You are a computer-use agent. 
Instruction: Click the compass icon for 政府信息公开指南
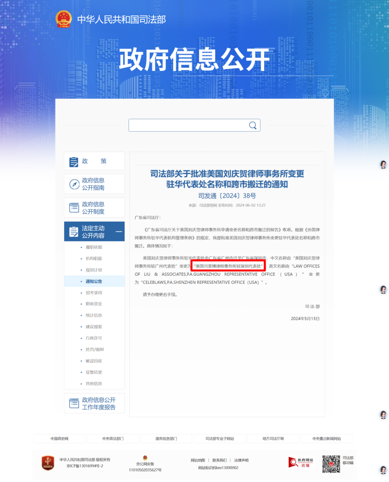point(74,184)
